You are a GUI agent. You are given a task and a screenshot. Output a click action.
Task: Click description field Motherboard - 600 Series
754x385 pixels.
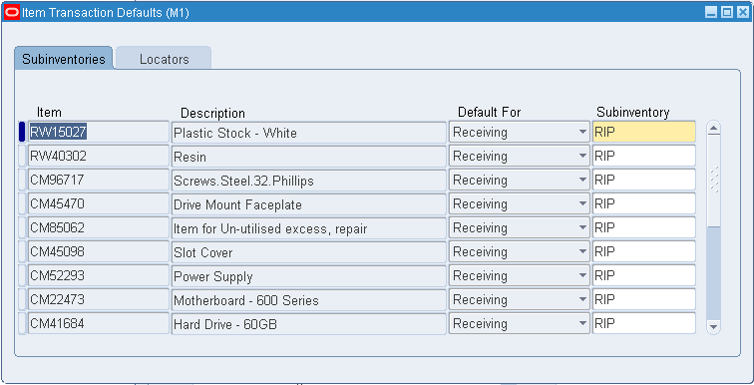click(x=309, y=300)
